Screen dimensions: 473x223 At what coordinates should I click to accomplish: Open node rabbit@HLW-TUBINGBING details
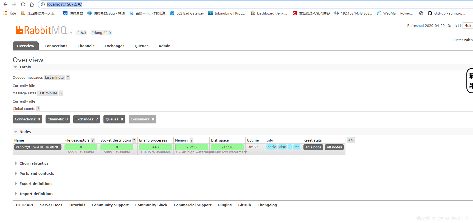click(x=38, y=147)
